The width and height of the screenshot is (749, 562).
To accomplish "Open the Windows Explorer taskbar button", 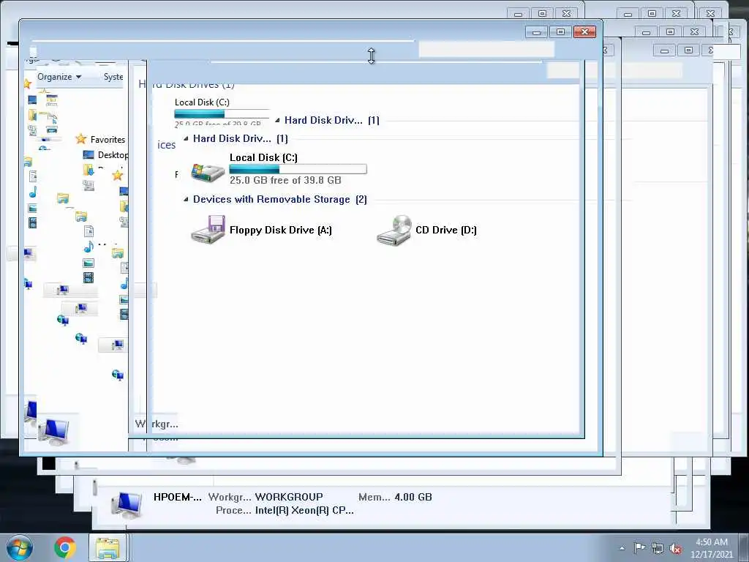I will pyautogui.click(x=108, y=547).
